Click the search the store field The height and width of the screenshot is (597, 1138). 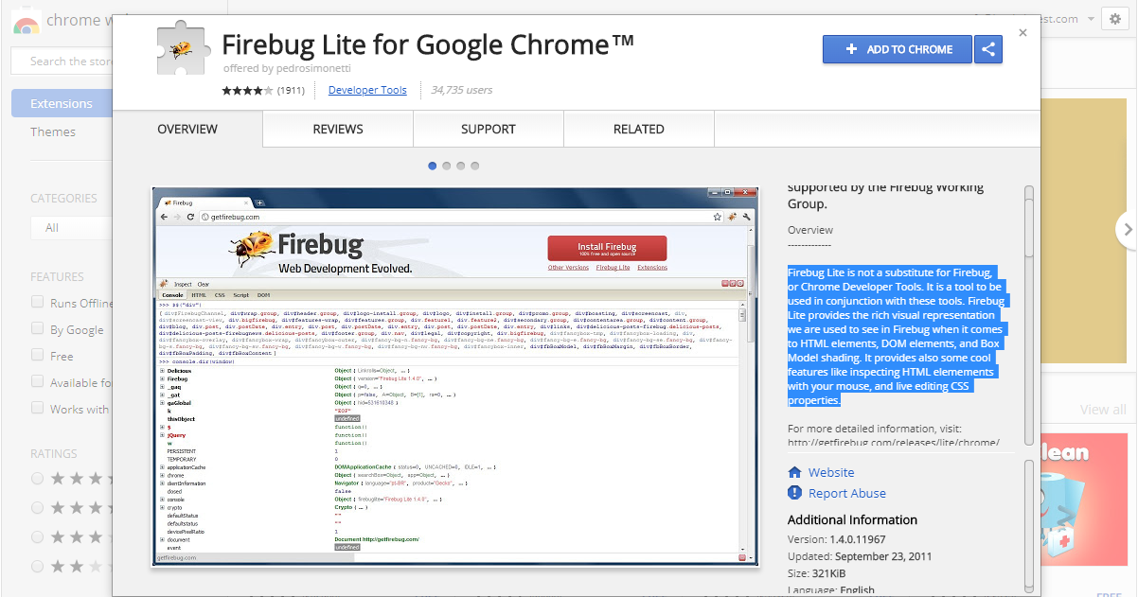pyautogui.click(x=66, y=61)
